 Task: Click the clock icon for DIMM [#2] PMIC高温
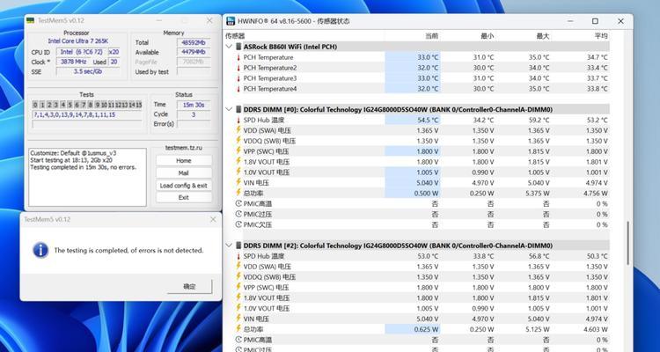238,340
